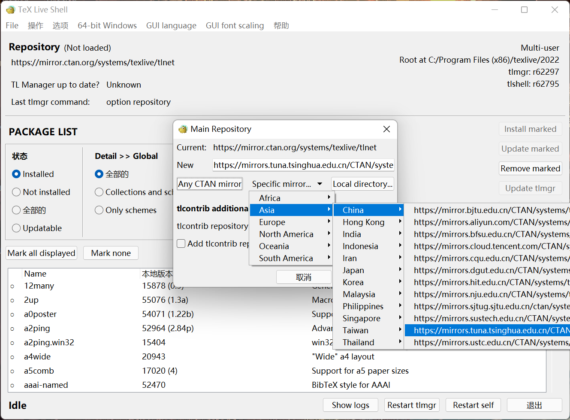Click the Mark all displayed button

click(x=42, y=253)
